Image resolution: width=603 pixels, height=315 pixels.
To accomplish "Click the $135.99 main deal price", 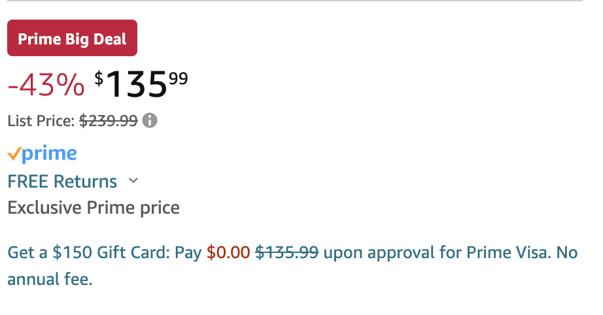I will click(141, 84).
